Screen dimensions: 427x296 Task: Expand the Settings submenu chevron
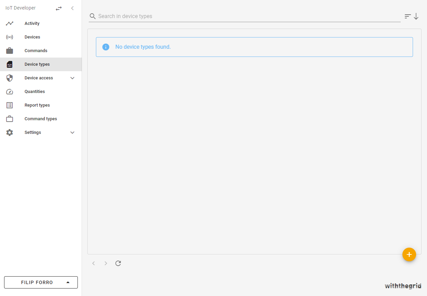click(x=72, y=133)
